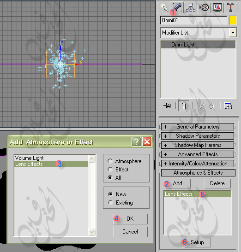Open the Modify panel tab icon
The image size is (241, 252).
pos(177,7)
